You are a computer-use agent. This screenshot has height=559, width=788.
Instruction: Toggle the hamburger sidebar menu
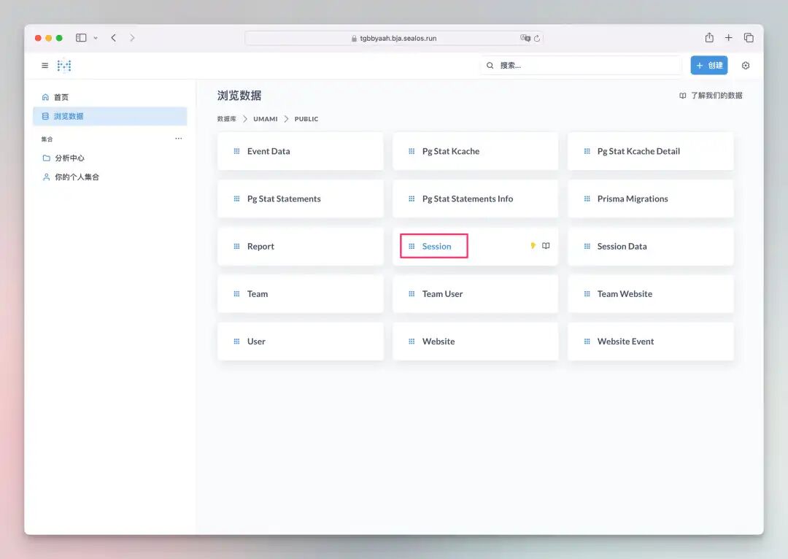click(x=45, y=66)
